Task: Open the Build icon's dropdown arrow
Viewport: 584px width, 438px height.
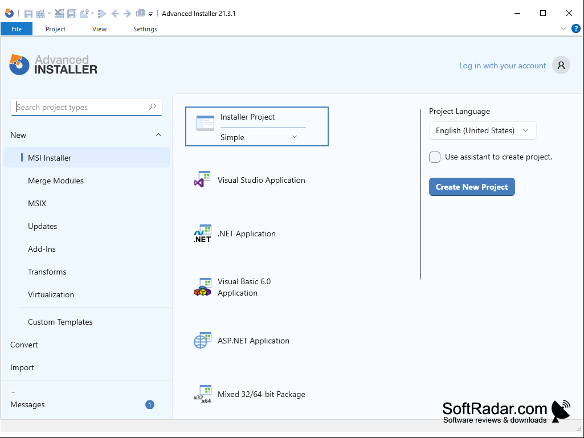Action: pyautogui.click(x=49, y=14)
